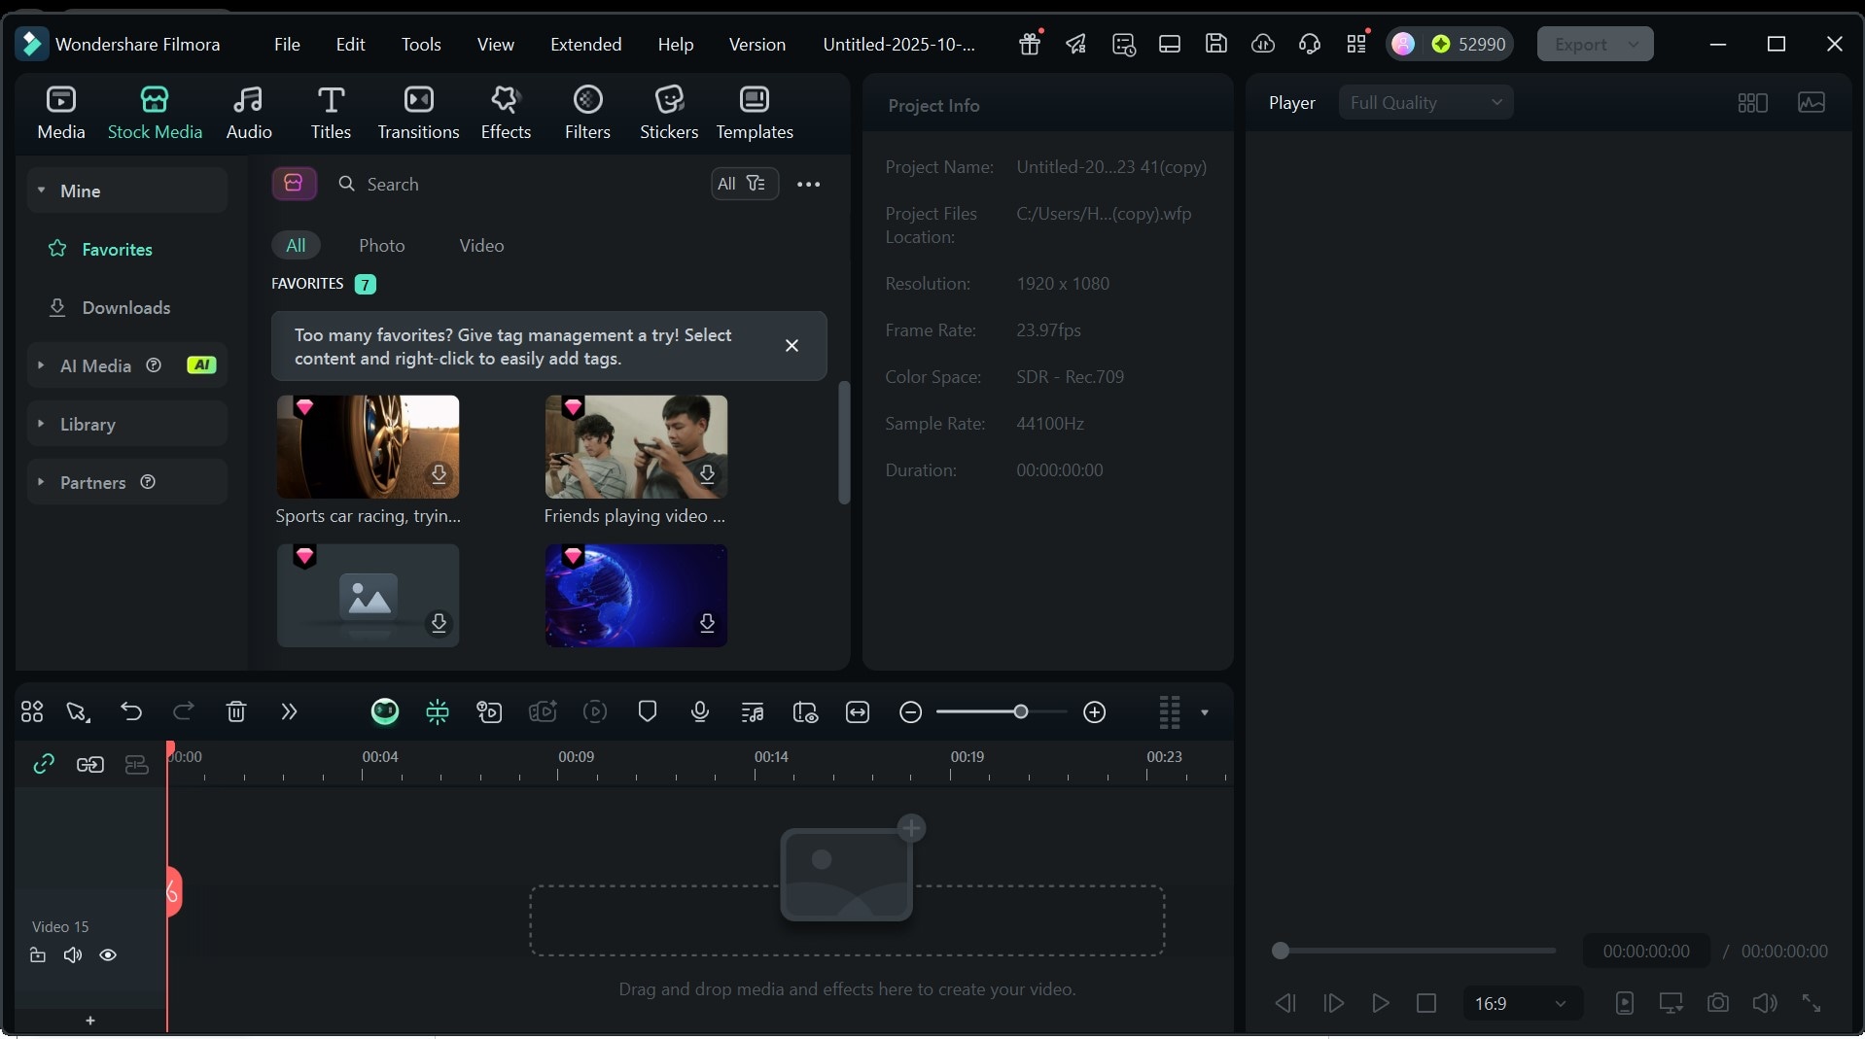This screenshot has height=1039, width=1865.
Task: Open the Extended menu
Action: point(585,45)
